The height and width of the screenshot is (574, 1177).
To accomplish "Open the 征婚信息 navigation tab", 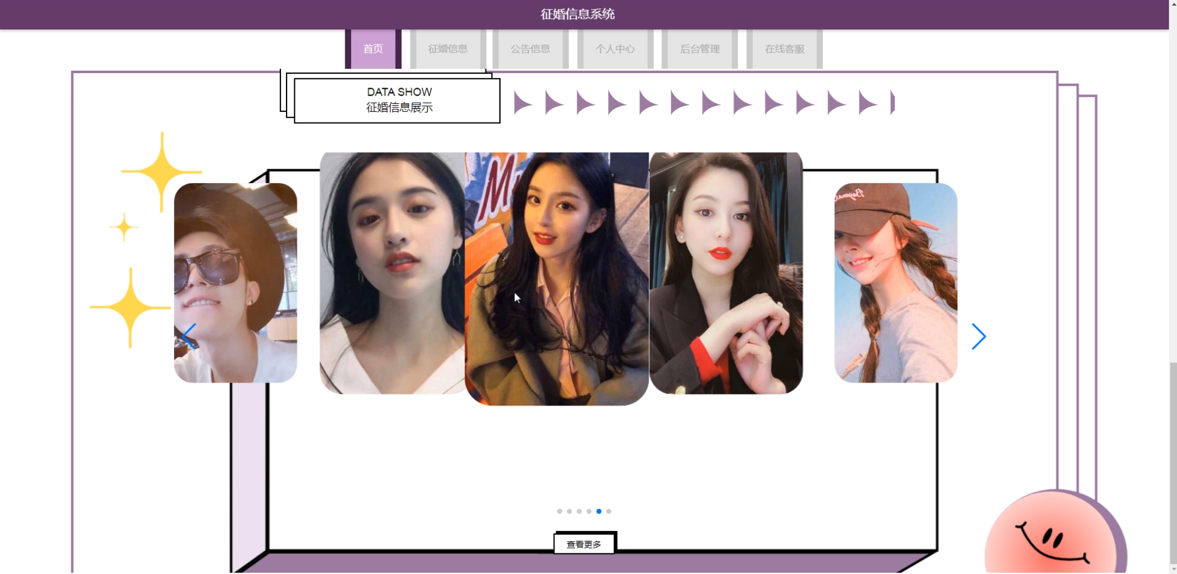I will (448, 49).
